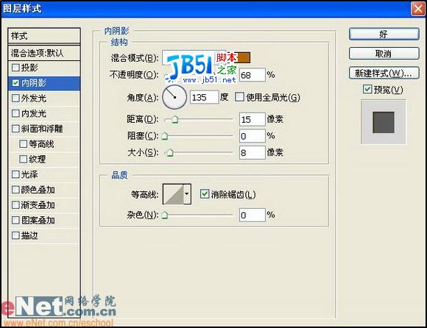Click the 新建样式(W)... button
The image size is (427, 328).
384,73
